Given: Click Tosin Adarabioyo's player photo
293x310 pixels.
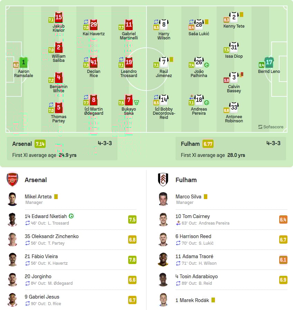Looking at the screenshot, I should coord(163,280).
